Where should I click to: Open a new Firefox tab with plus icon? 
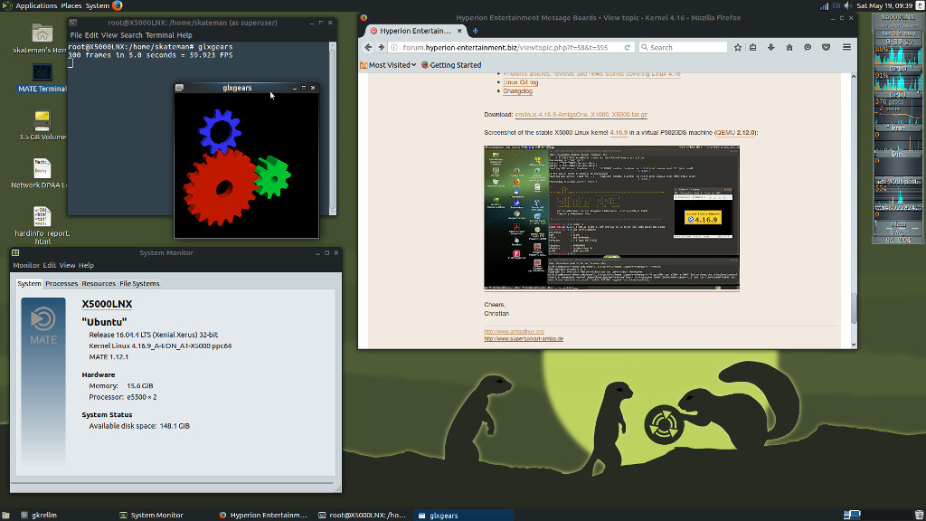(476, 31)
